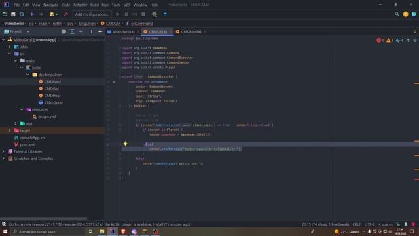Image resolution: width=419 pixels, height=236 pixels.
Task: Open the VCS menu
Action: (x=127, y=5)
